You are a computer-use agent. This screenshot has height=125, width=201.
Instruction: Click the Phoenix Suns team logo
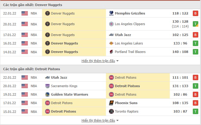pyautogui.click(x=111, y=103)
